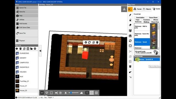Click the lower terrain down-arrow icon
176x99 pixels.
point(130,36)
